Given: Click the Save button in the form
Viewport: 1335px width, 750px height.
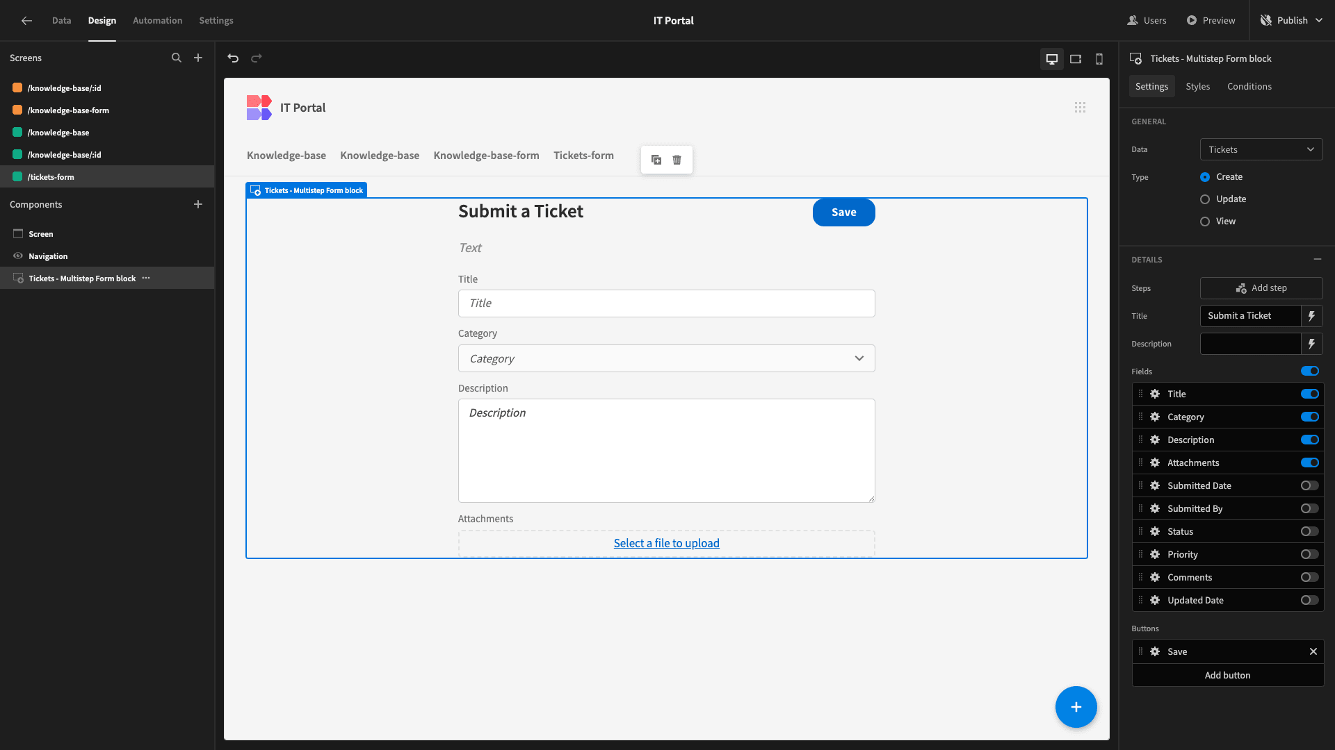Looking at the screenshot, I should pyautogui.click(x=844, y=212).
